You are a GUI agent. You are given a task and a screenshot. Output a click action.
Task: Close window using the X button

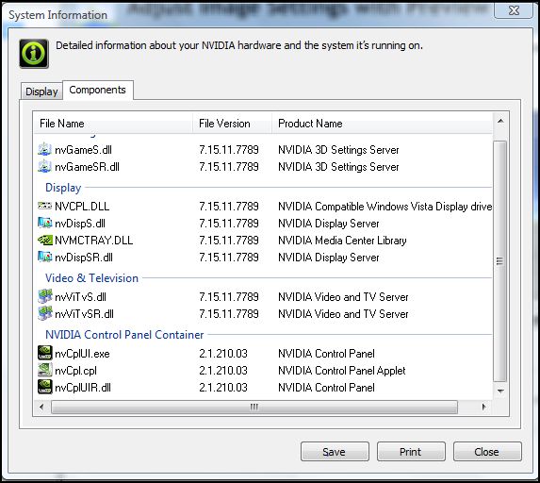coord(514,10)
